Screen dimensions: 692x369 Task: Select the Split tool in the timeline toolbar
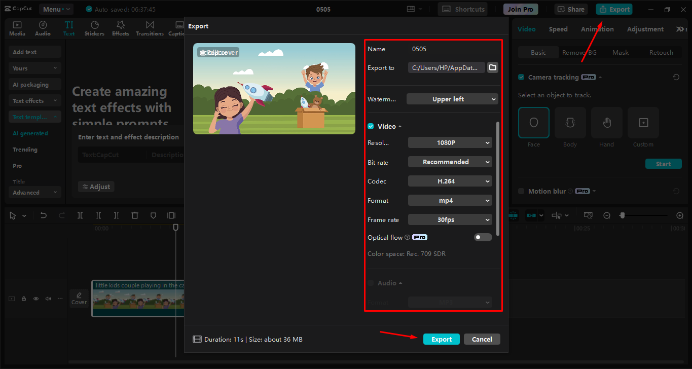click(x=80, y=215)
